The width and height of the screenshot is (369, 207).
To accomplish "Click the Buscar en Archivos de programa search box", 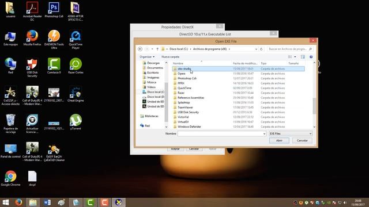I will tap(291, 49).
